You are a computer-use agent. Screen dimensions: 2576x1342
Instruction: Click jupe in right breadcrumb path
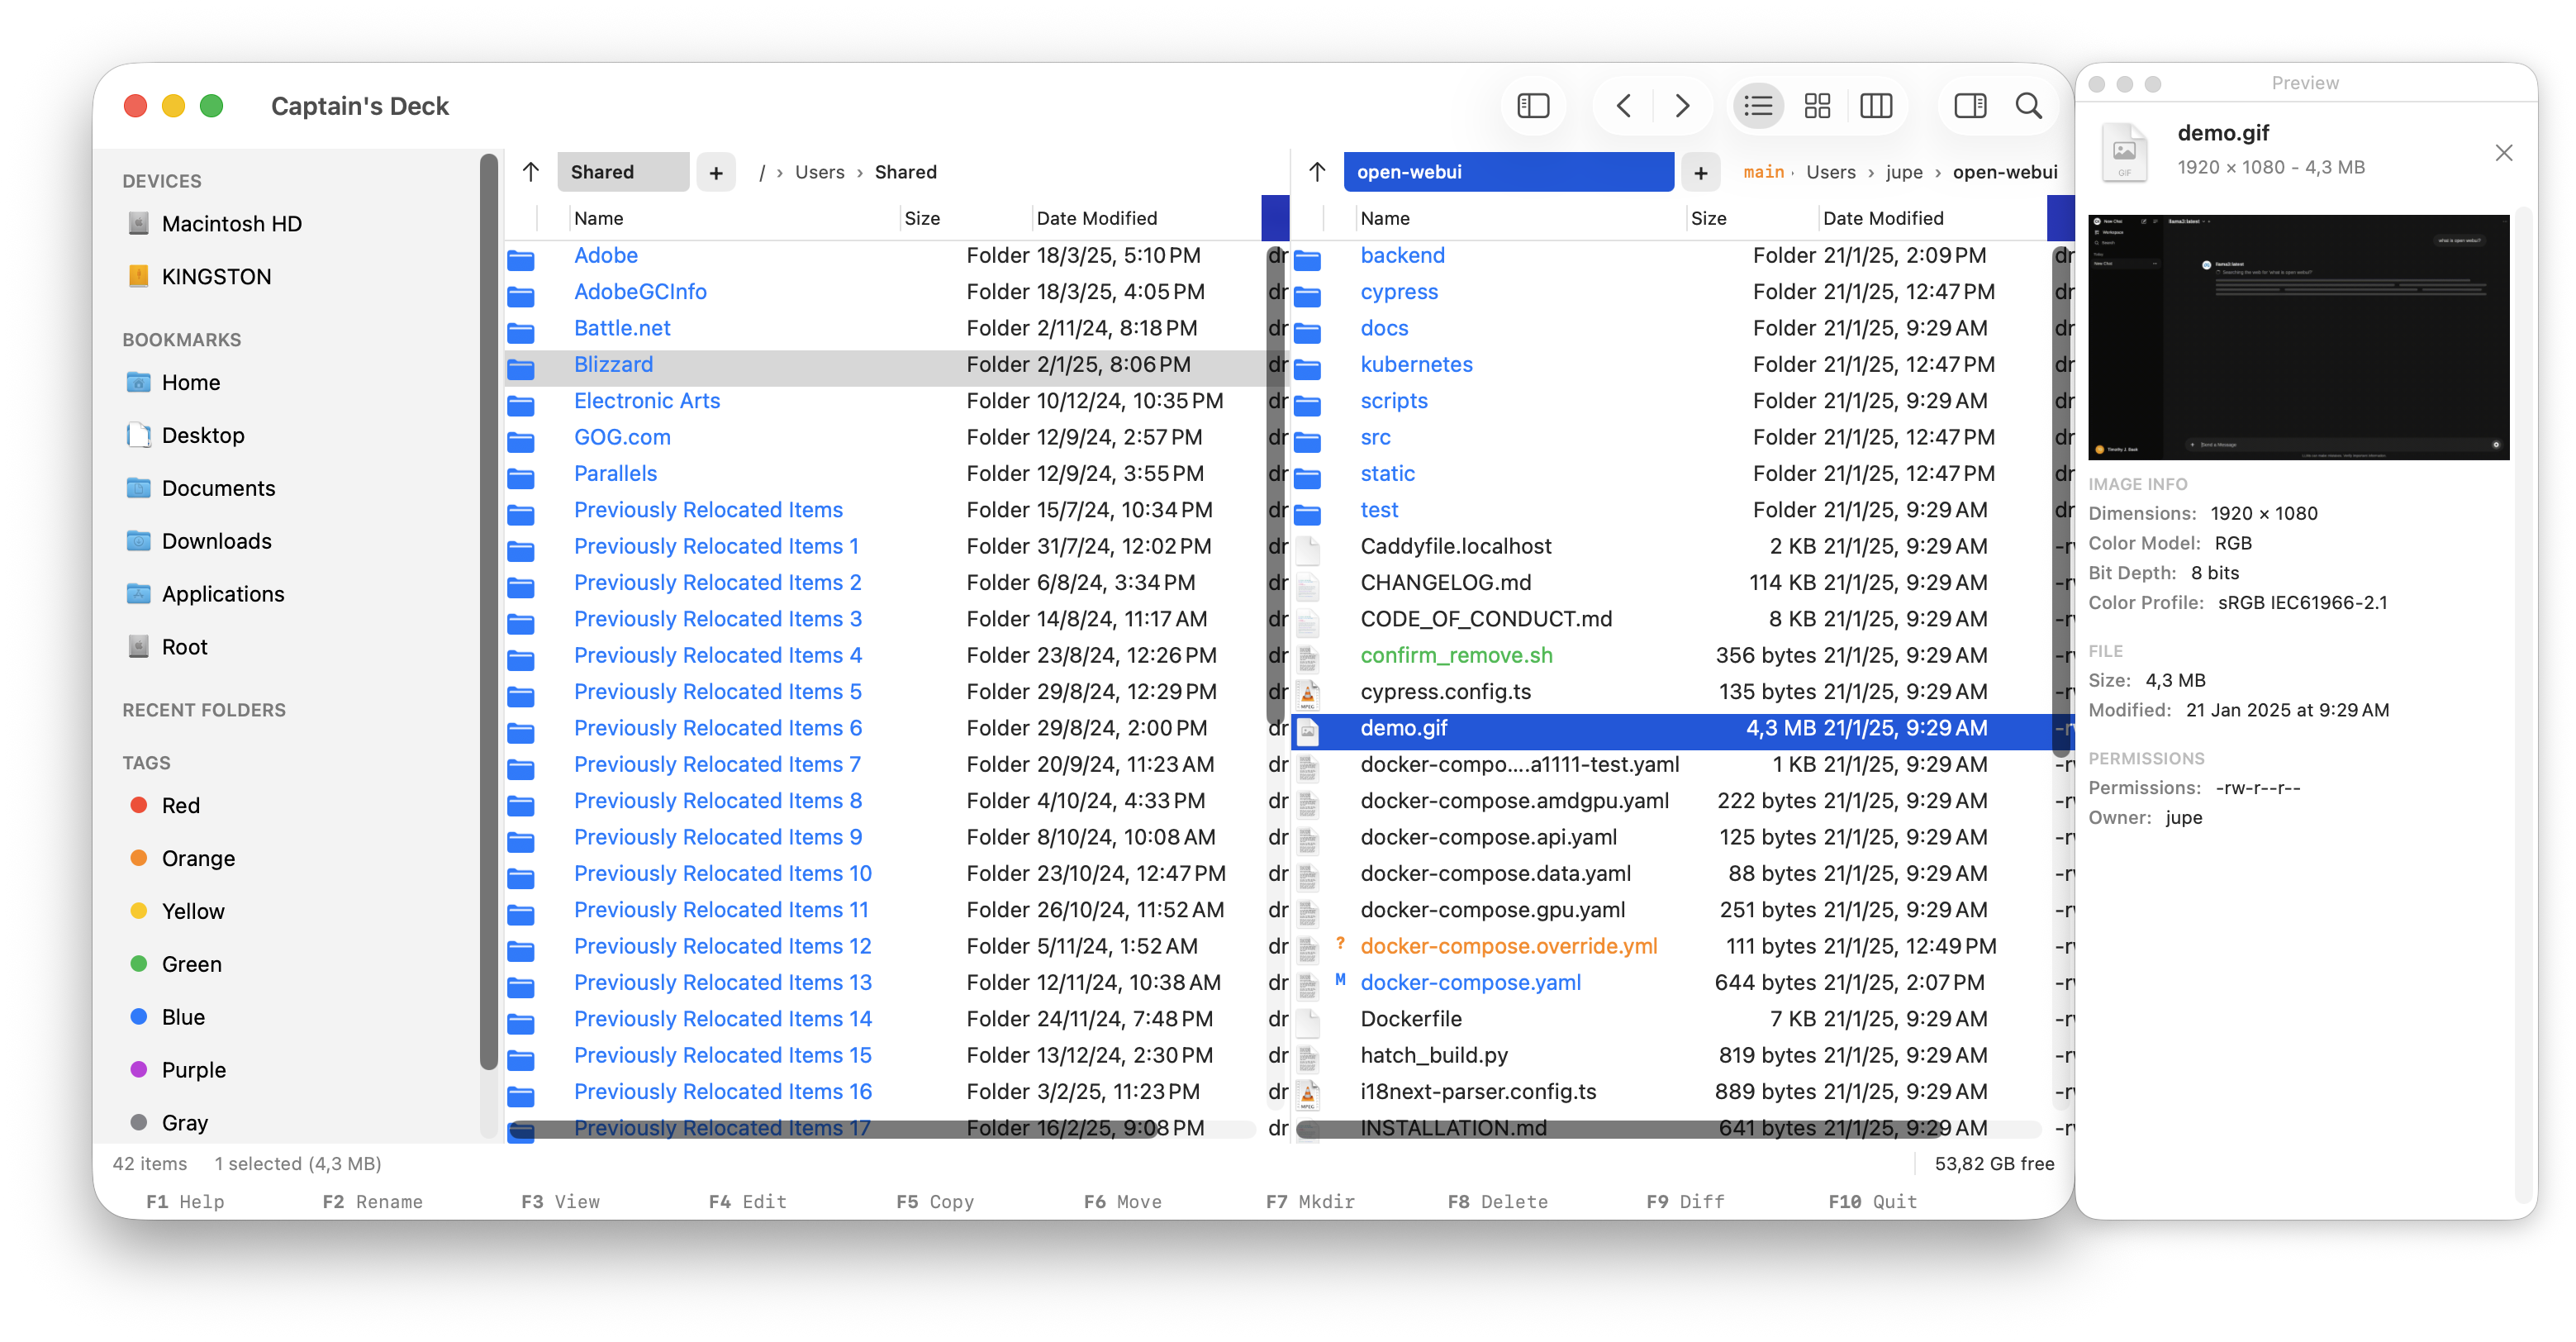tap(1903, 172)
